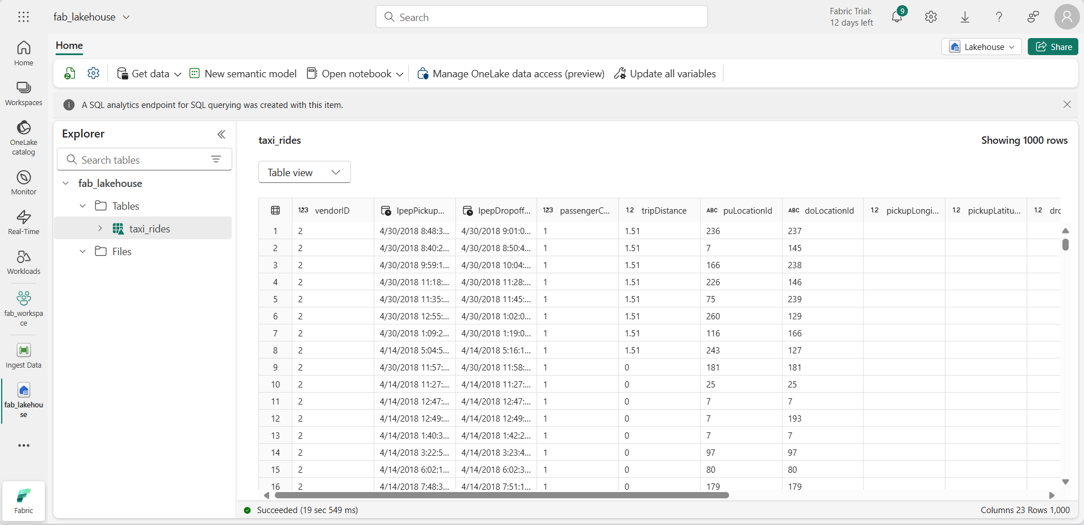Open the Real-Time hub icon
Image resolution: width=1084 pixels, height=525 pixels.
tap(23, 222)
